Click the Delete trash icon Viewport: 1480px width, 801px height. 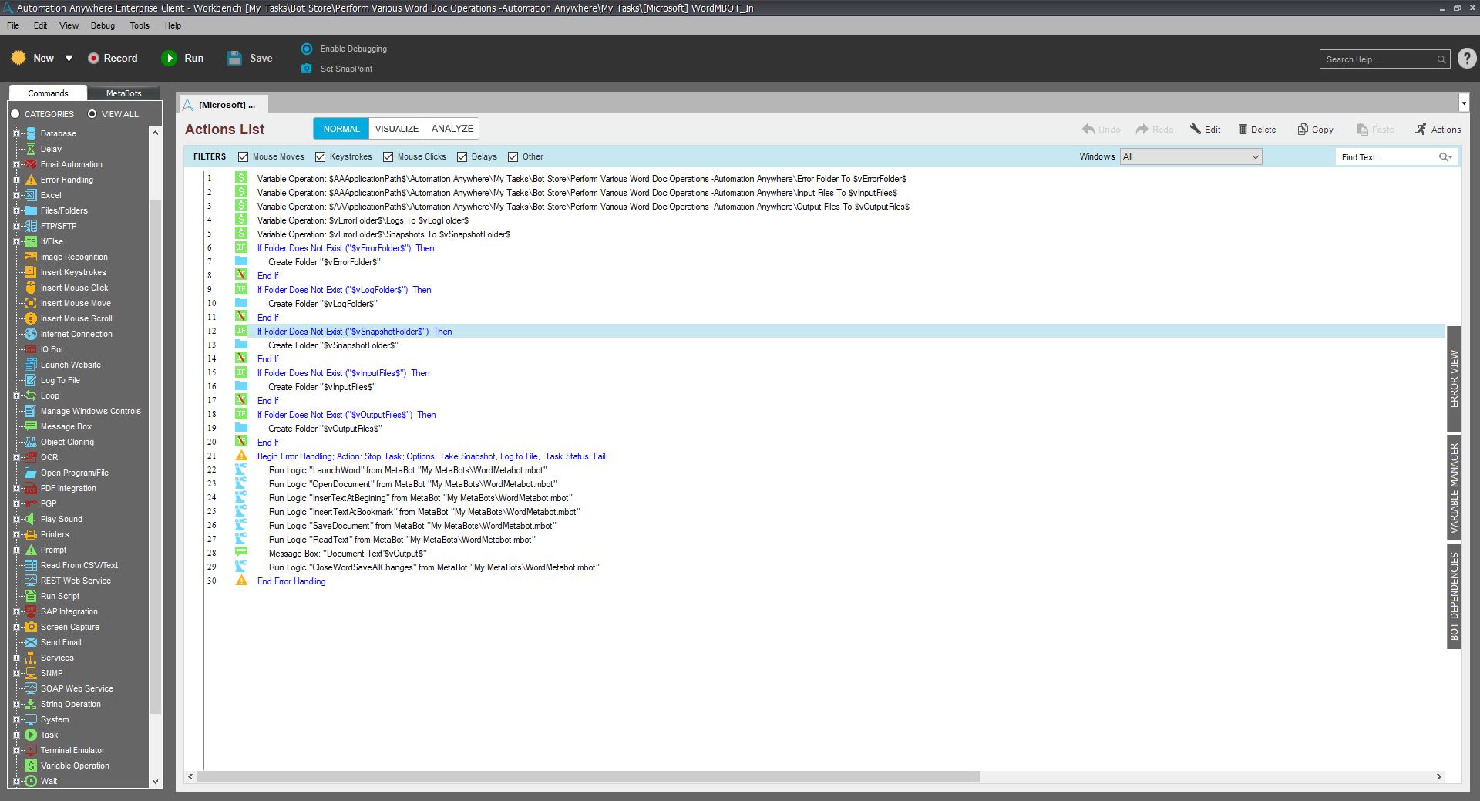[1243, 130]
